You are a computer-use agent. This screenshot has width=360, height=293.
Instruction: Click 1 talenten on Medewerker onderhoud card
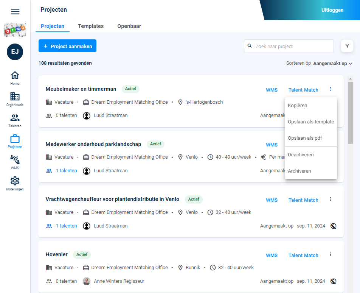click(62, 170)
